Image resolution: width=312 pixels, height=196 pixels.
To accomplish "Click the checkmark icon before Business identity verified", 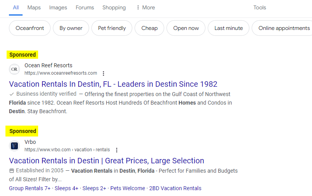I will 12,94.
